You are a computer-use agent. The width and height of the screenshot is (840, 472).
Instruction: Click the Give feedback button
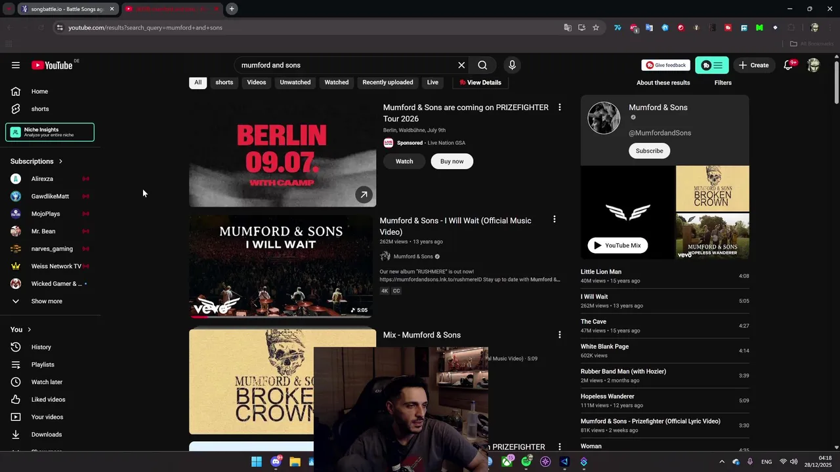(x=665, y=65)
